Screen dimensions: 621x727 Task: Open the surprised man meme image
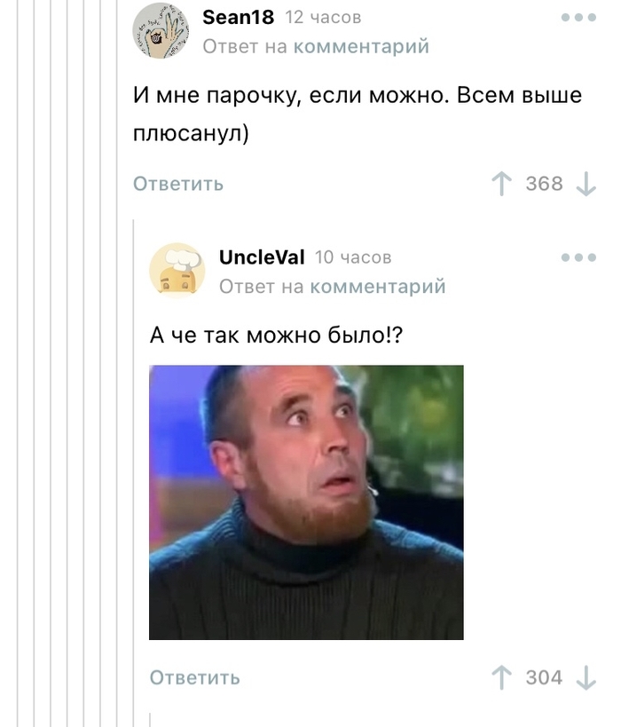pyautogui.click(x=306, y=502)
